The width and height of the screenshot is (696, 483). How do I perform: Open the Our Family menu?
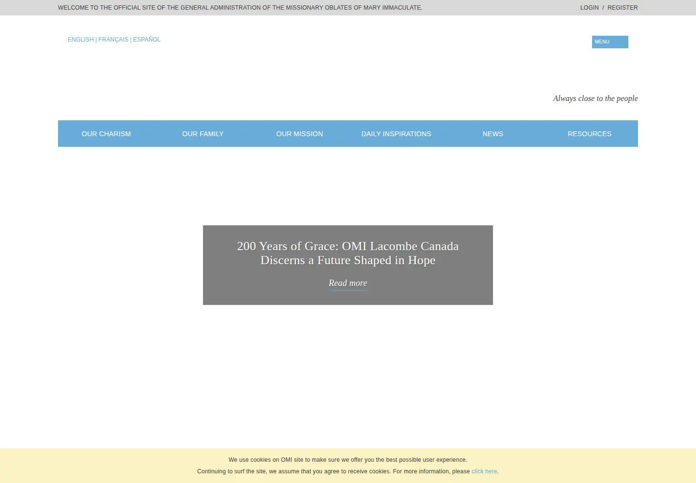pos(203,134)
